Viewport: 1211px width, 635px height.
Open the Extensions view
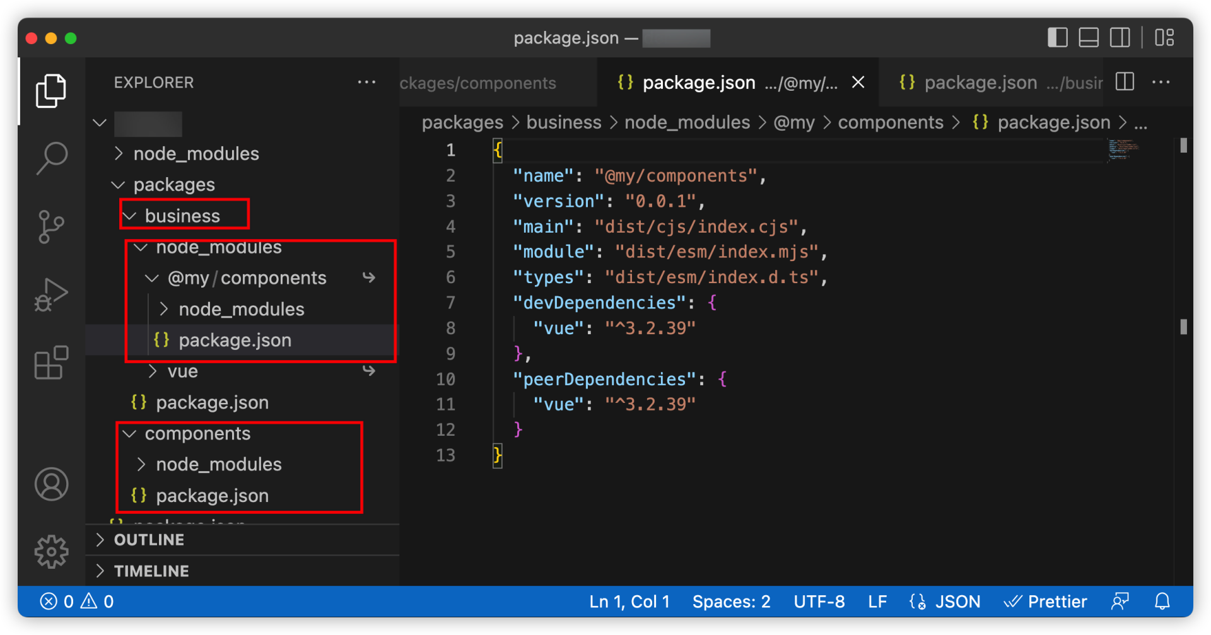tap(51, 363)
